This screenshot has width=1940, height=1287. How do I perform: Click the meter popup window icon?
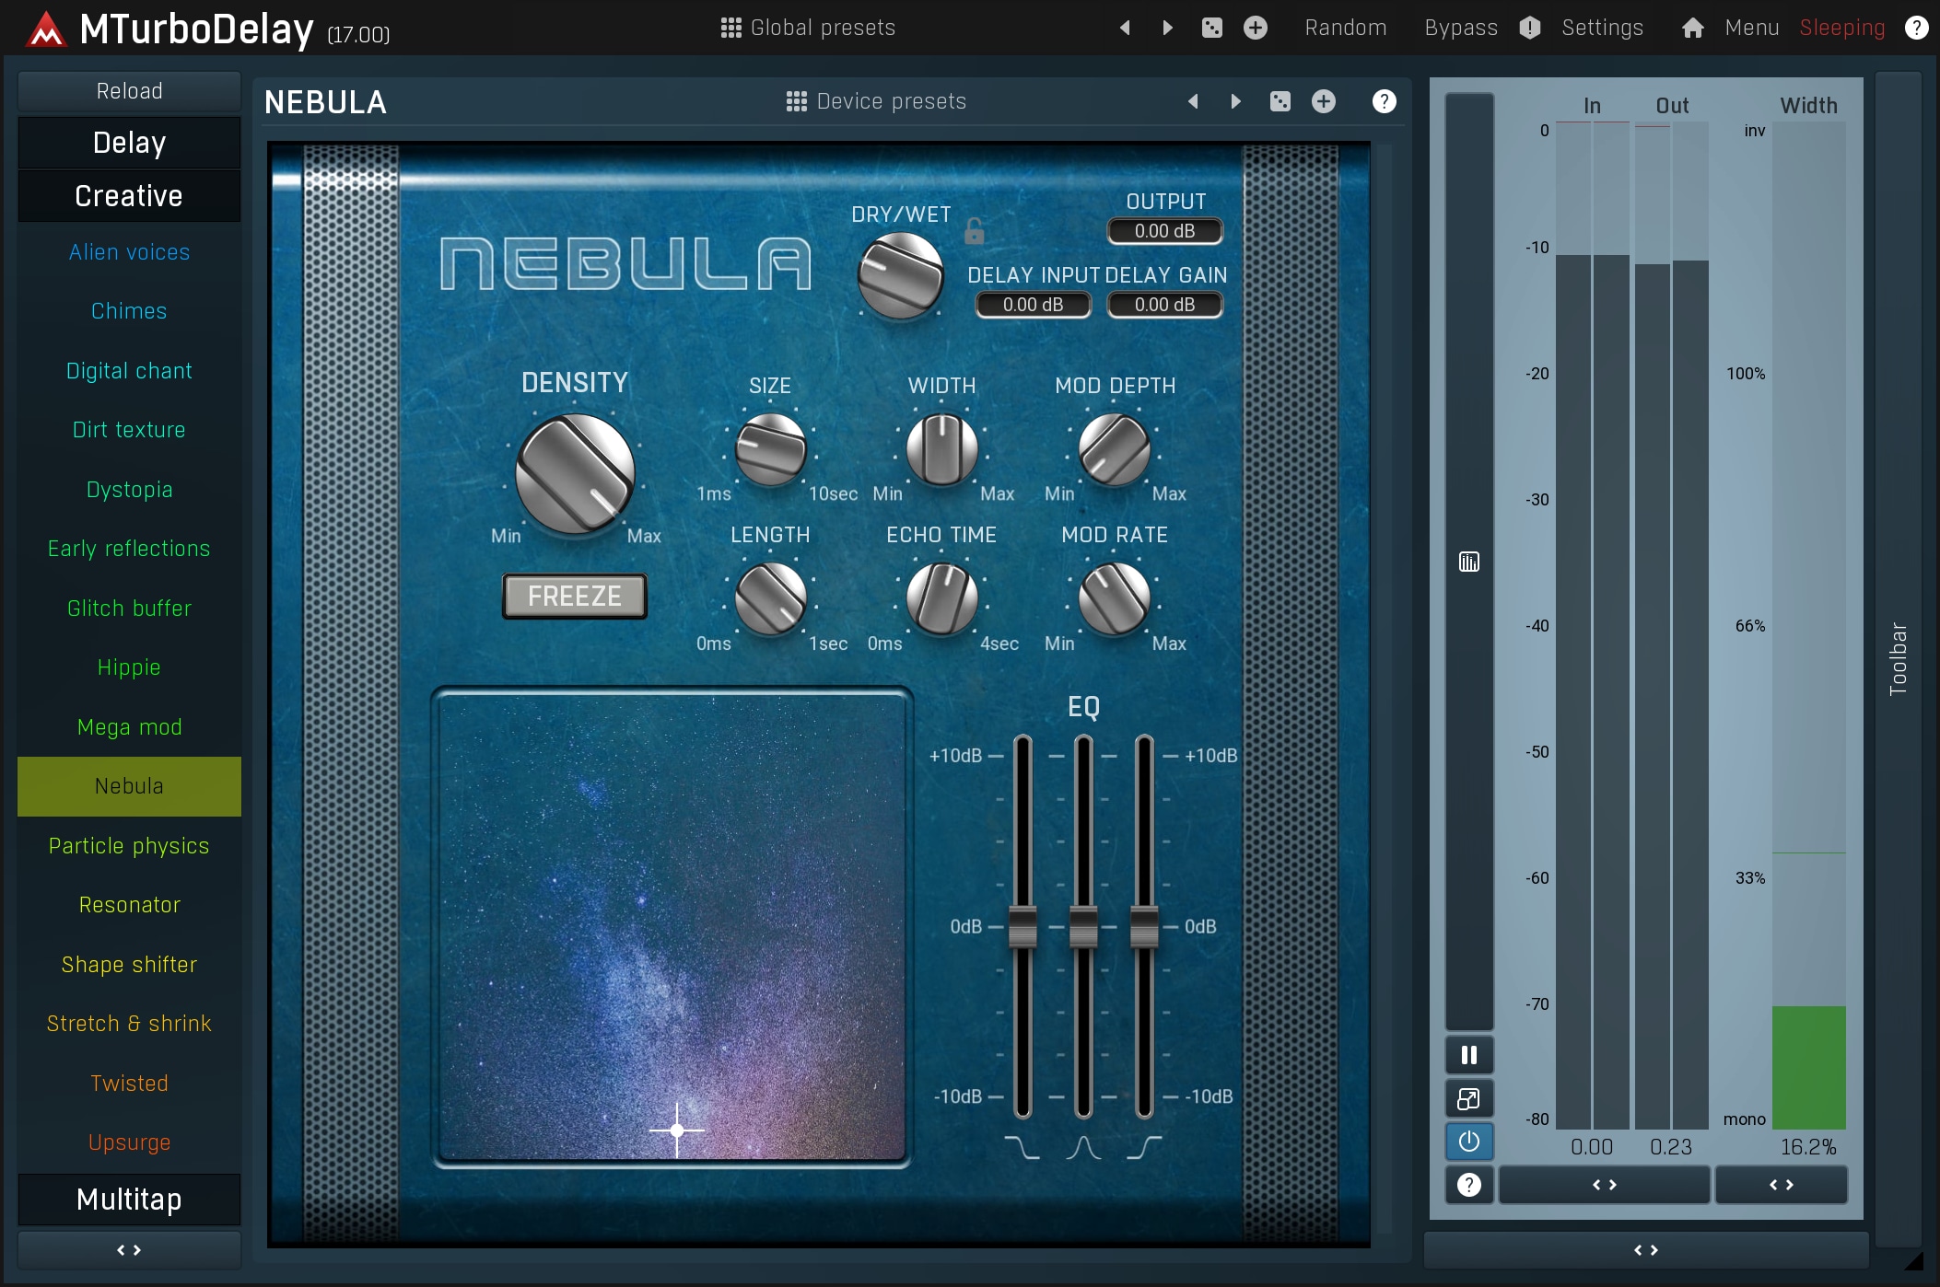(x=1469, y=1098)
